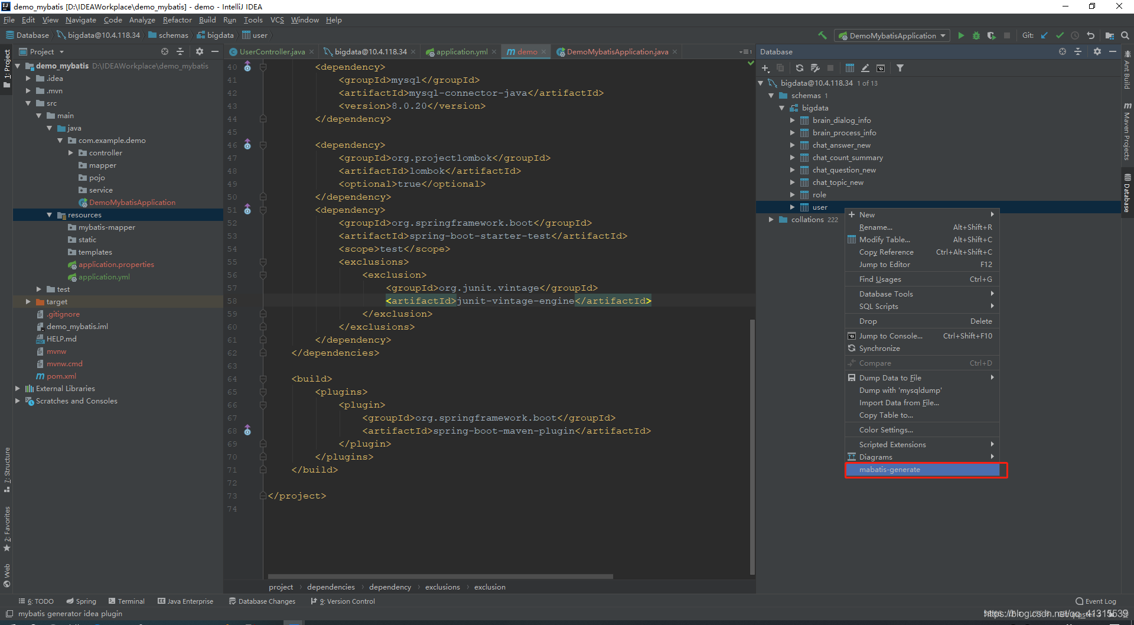Open Project panel settings gear
Image resolution: width=1134 pixels, height=625 pixels.
pos(200,51)
